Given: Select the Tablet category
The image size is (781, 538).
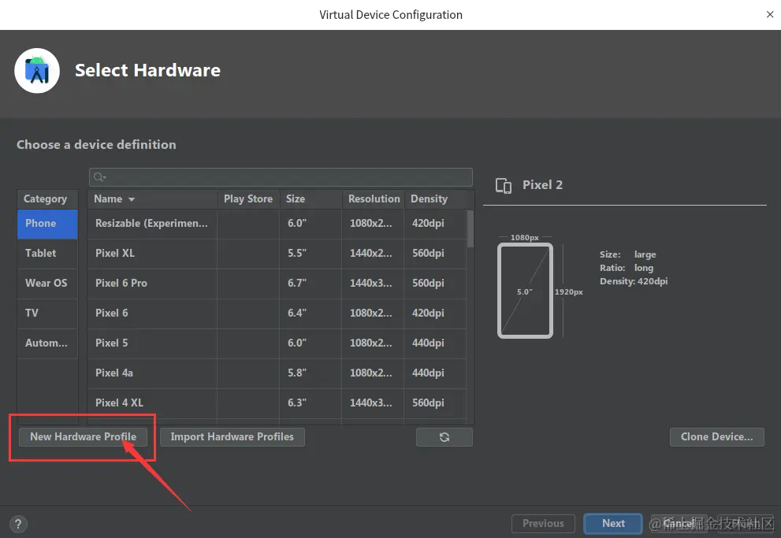Looking at the screenshot, I should [47, 254].
